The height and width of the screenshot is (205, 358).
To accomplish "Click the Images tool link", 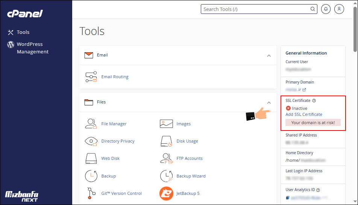I will [x=184, y=124].
